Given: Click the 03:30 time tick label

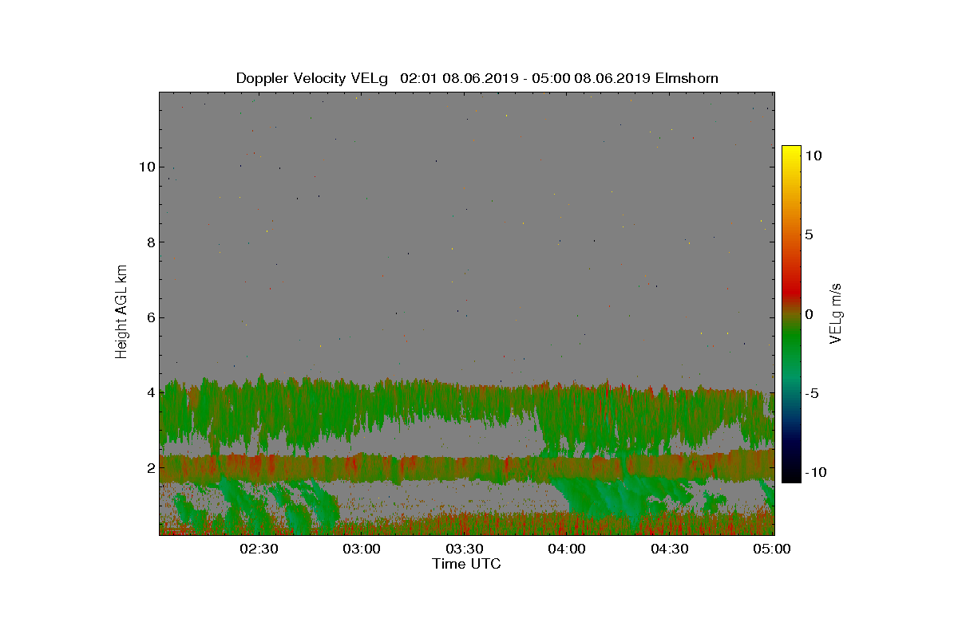Looking at the screenshot, I should click(465, 549).
